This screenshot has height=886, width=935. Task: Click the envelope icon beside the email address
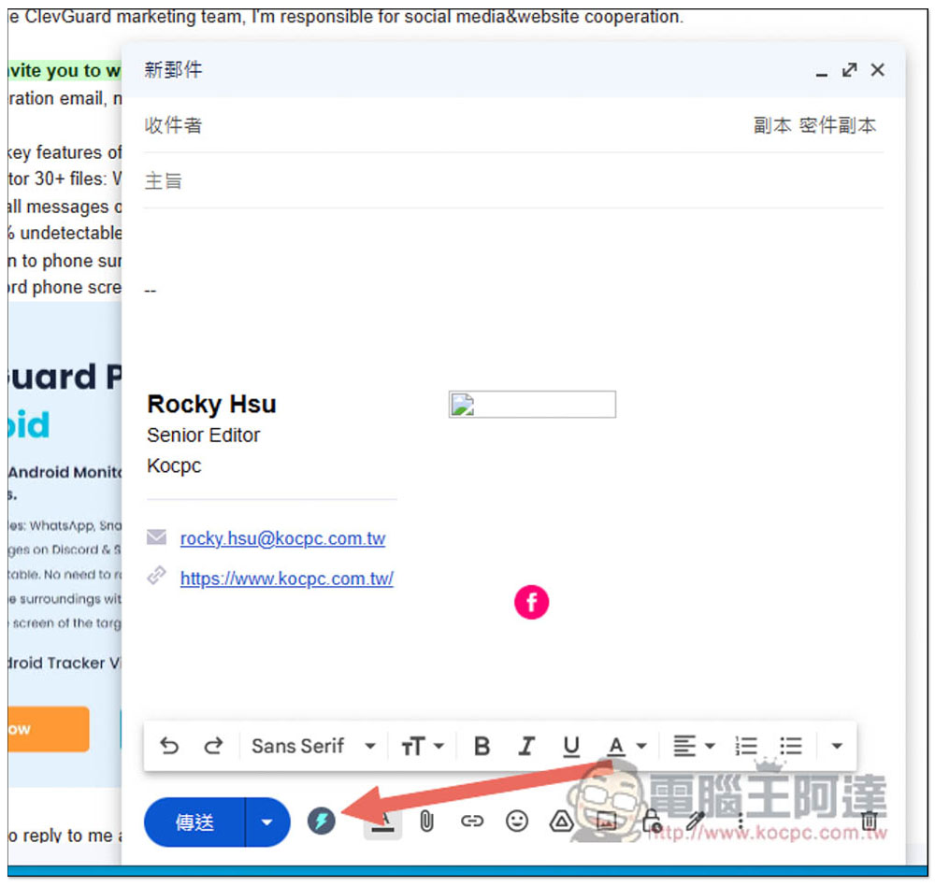[x=156, y=536]
